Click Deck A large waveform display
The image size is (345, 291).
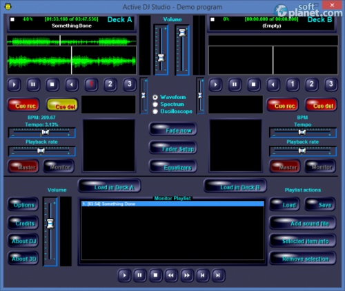[x=72, y=61]
